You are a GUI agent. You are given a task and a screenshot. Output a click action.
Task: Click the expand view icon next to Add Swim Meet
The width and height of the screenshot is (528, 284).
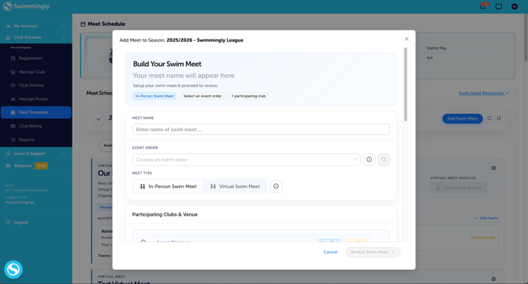point(489,118)
